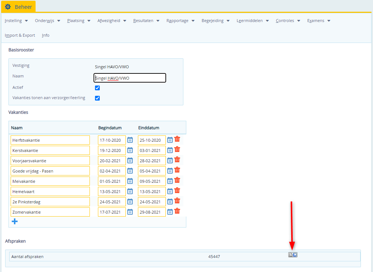Open end date calendar for Kerstvakantie
373x272 pixels.
[x=170, y=150]
